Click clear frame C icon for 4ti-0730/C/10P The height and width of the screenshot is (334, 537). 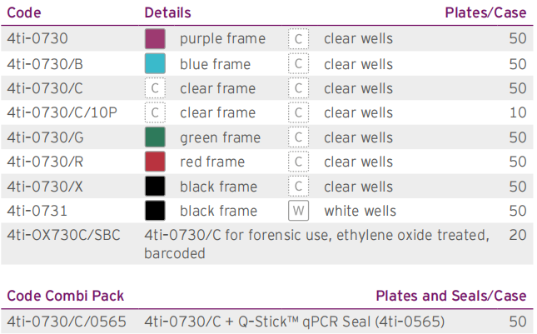(155, 113)
